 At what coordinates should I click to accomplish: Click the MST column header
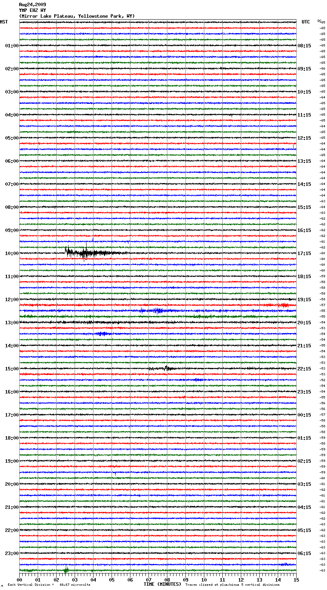pos(4,22)
